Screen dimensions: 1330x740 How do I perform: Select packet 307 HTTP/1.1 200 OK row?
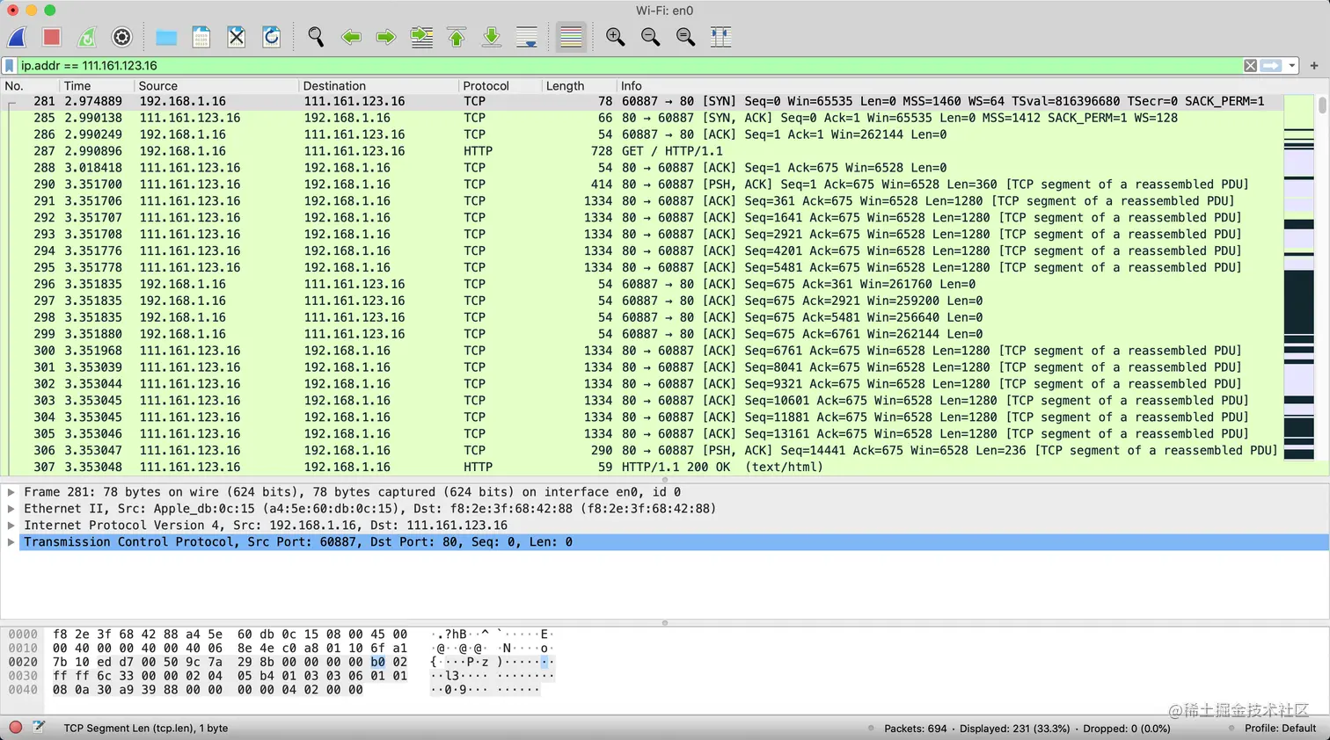coord(642,468)
